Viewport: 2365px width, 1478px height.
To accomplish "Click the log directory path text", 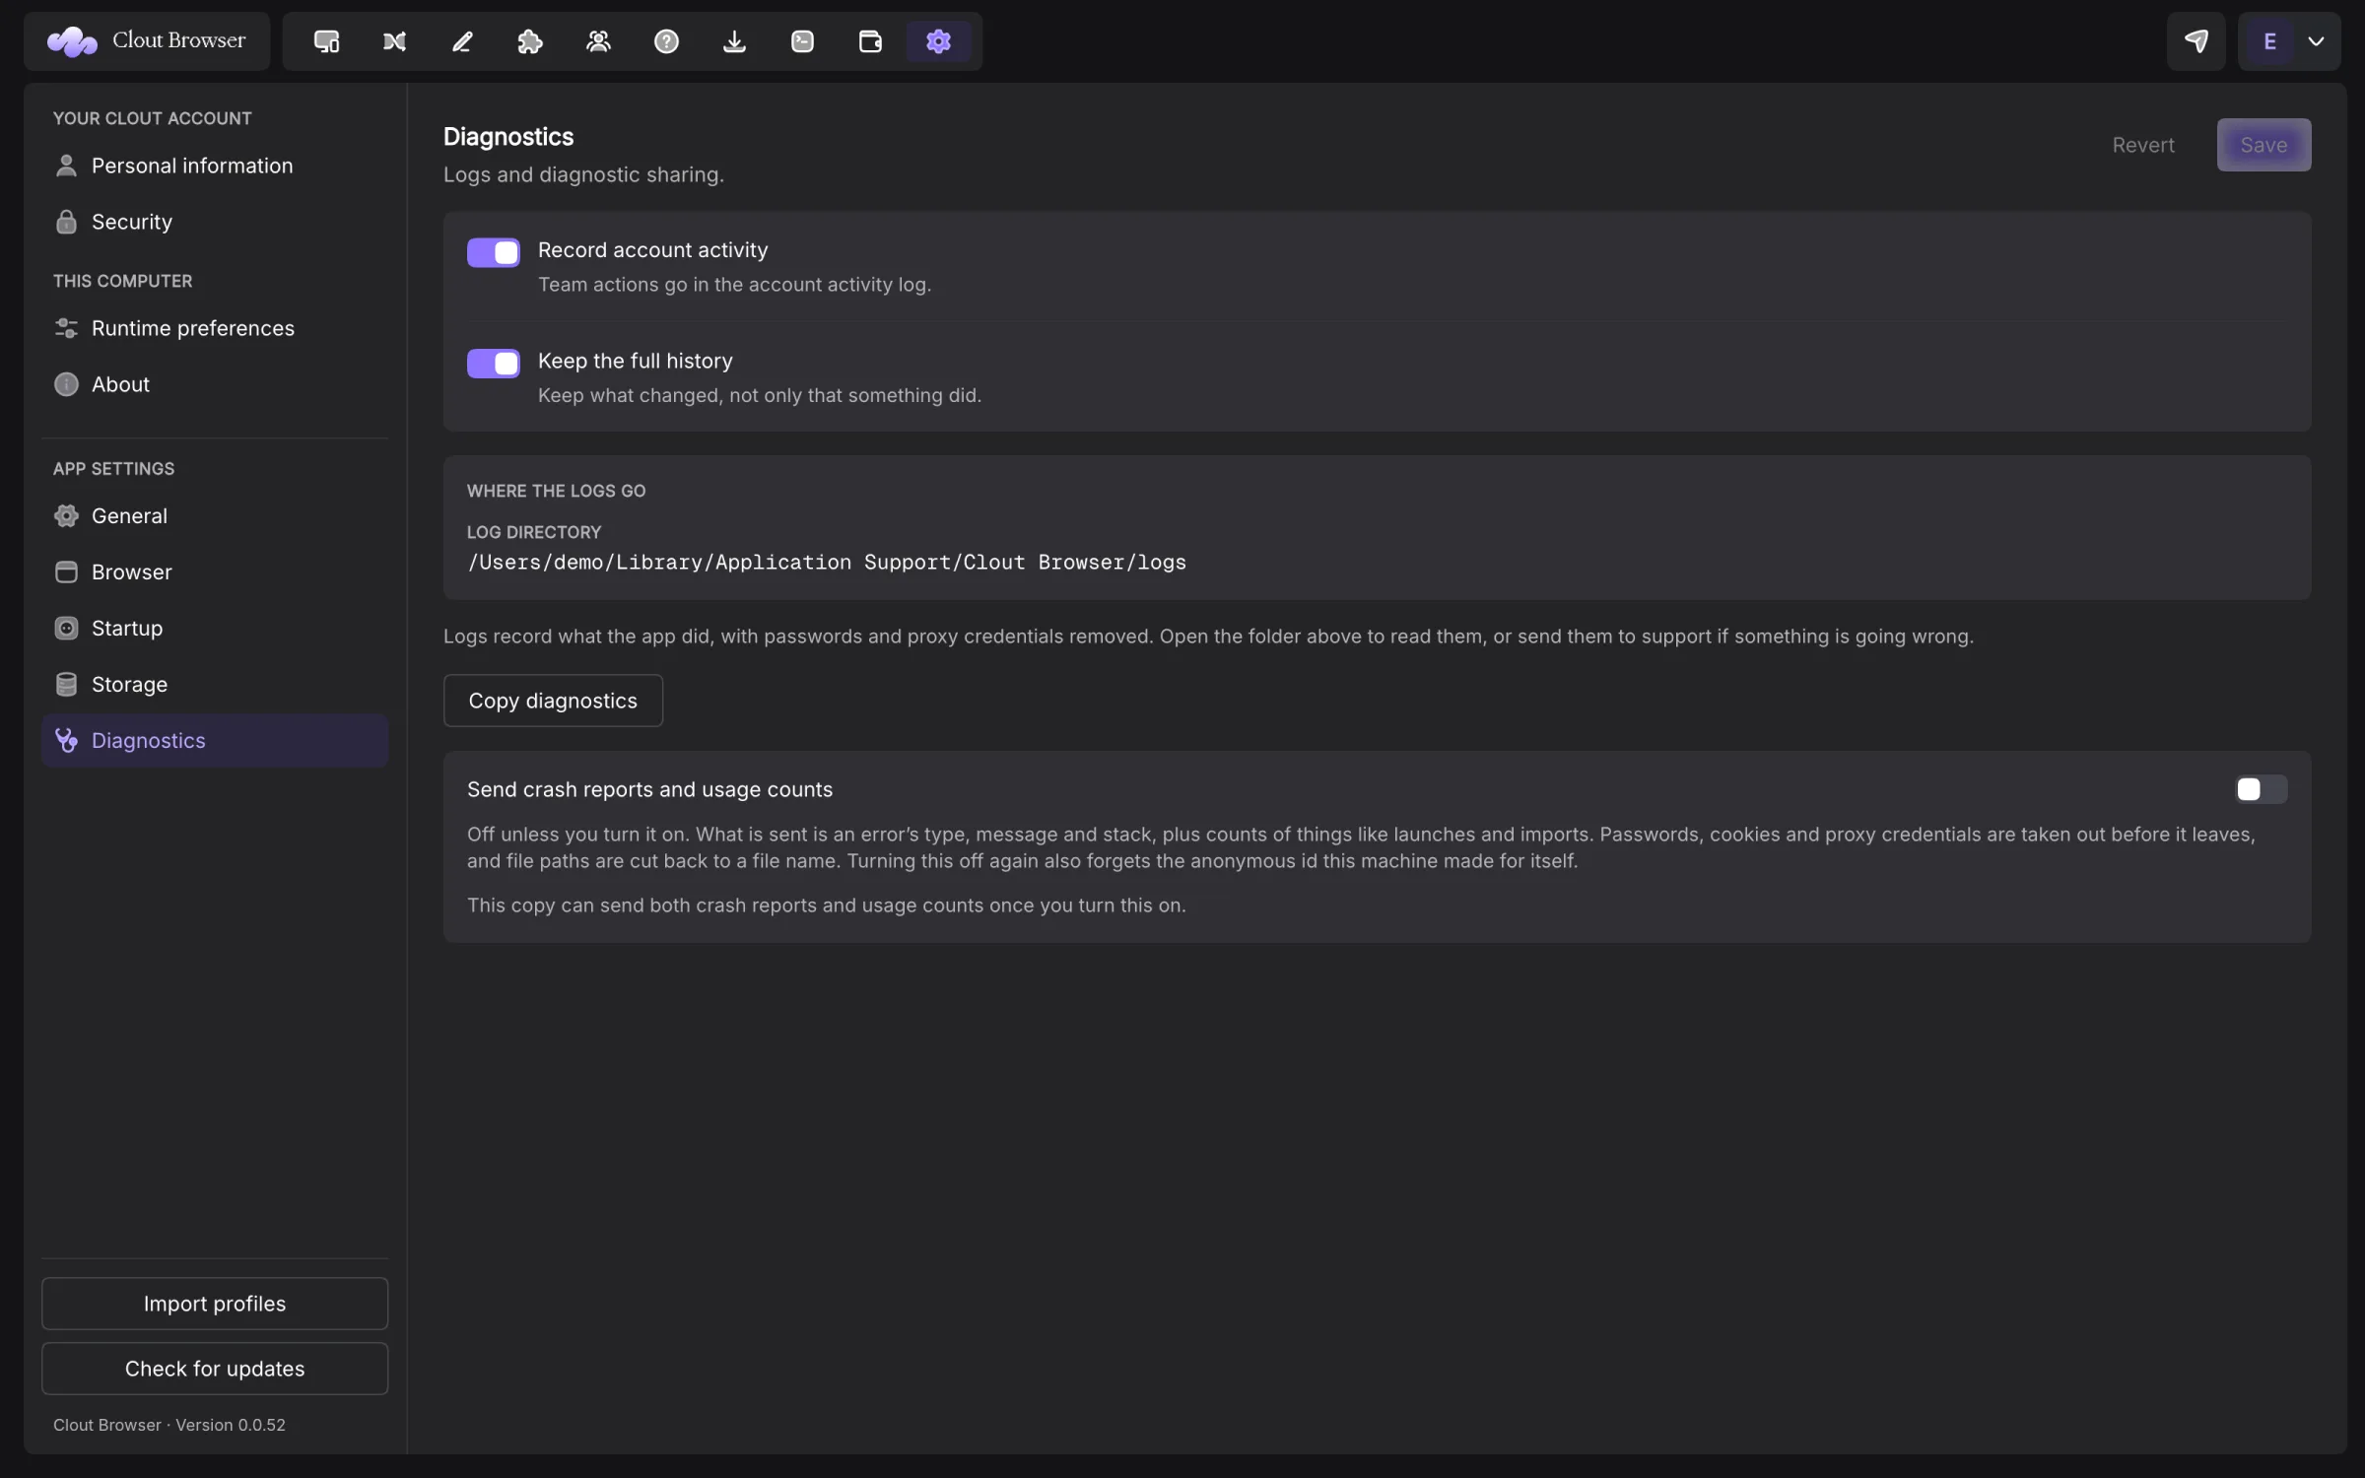I will [827, 563].
